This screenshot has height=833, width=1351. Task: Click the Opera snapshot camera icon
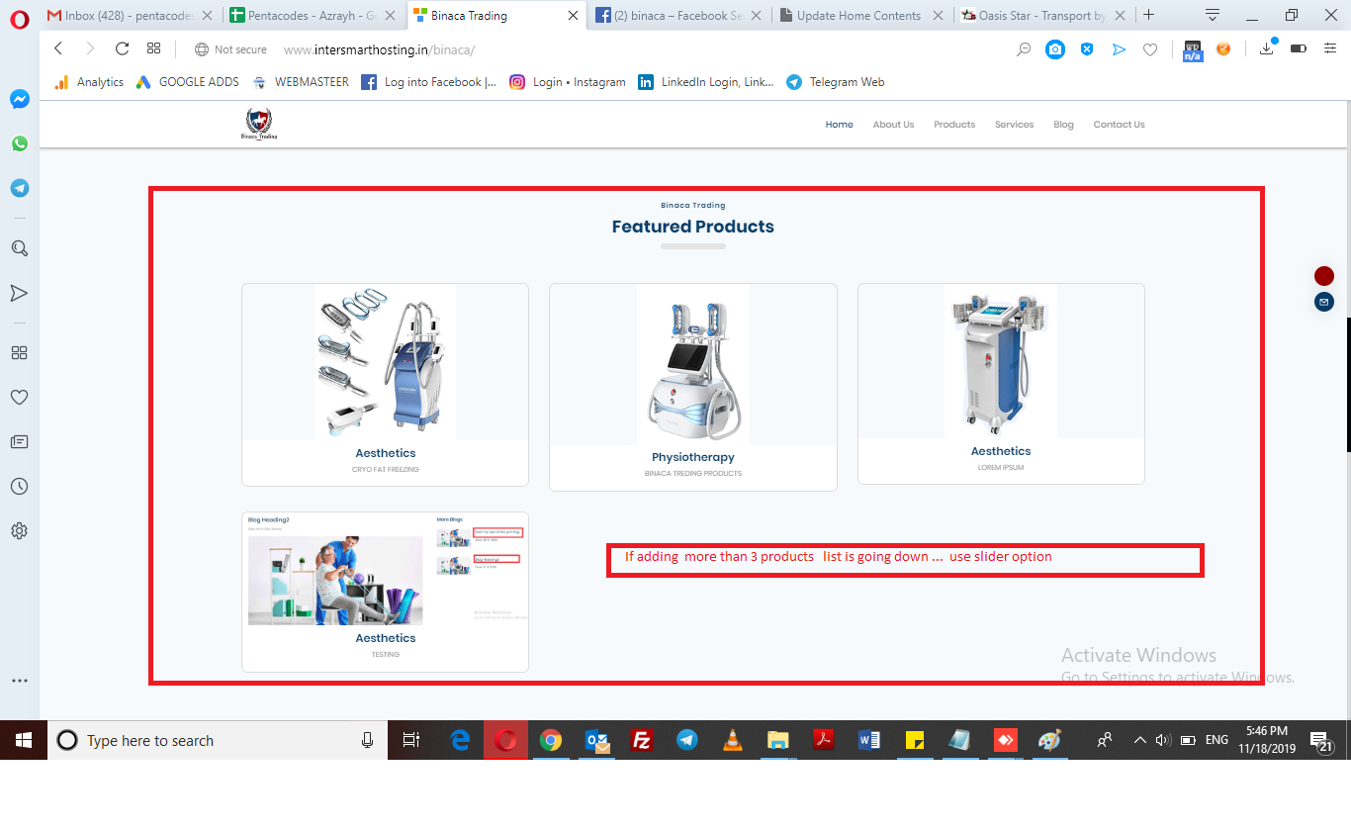(x=1055, y=49)
